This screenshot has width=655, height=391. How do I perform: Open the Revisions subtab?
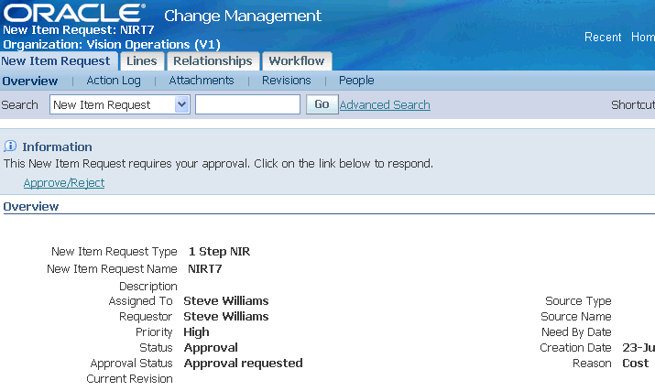(x=287, y=81)
